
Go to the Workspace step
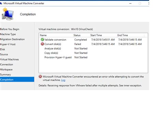(x=6, y=70)
